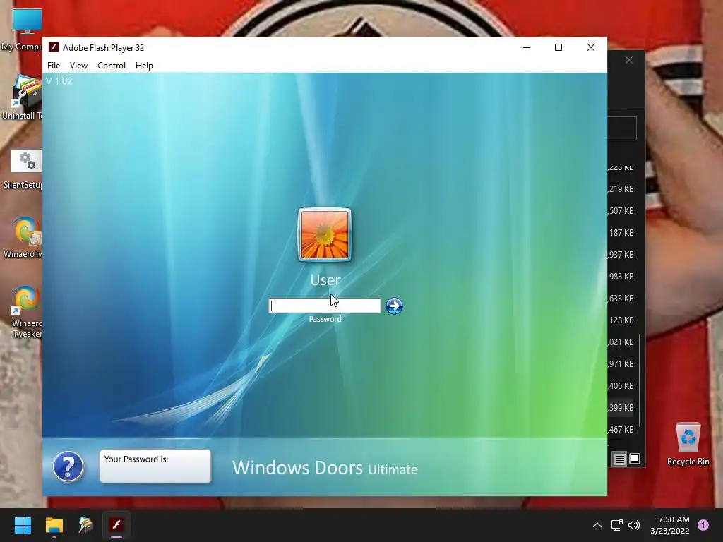Open the Control menu
The height and width of the screenshot is (542, 723).
pyautogui.click(x=111, y=66)
